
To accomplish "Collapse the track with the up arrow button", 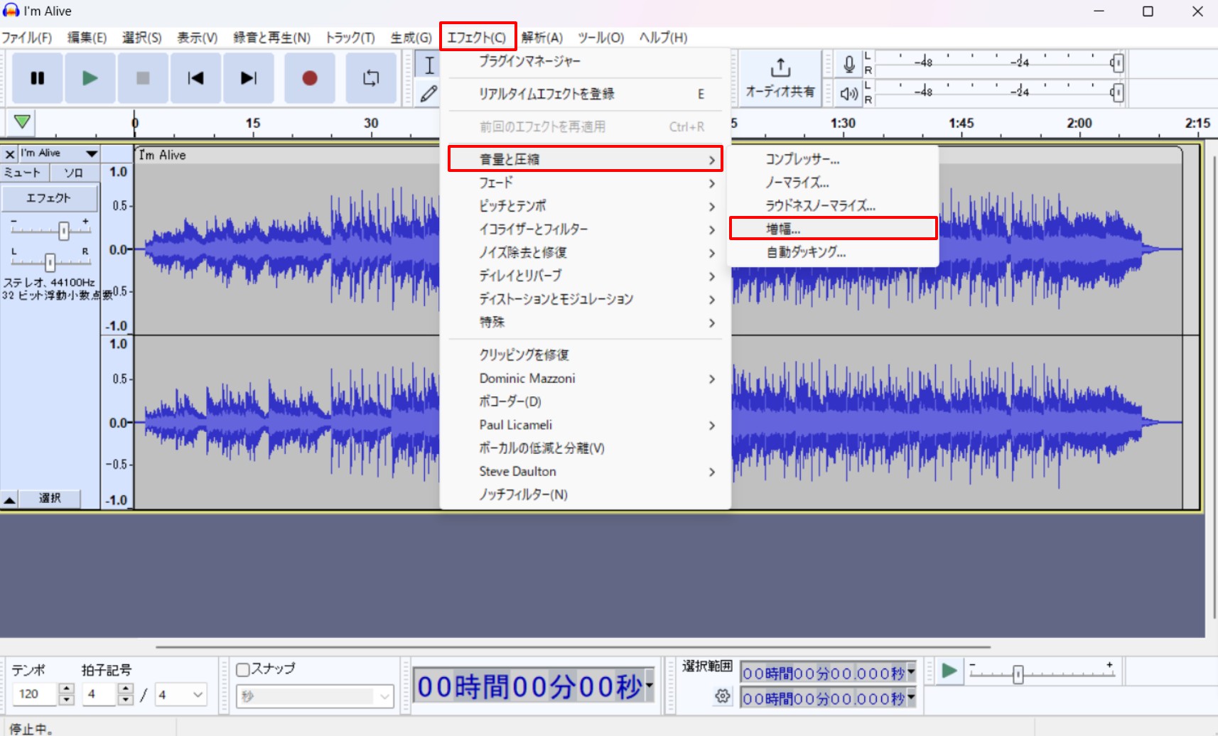I will (9, 499).
